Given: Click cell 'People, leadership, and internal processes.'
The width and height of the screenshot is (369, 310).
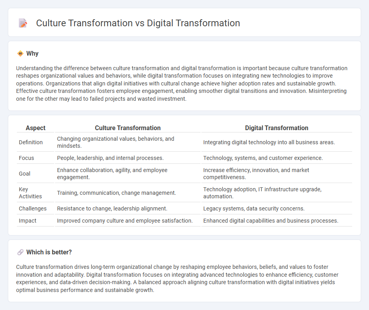Looking at the screenshot, I should pos(128,158).
